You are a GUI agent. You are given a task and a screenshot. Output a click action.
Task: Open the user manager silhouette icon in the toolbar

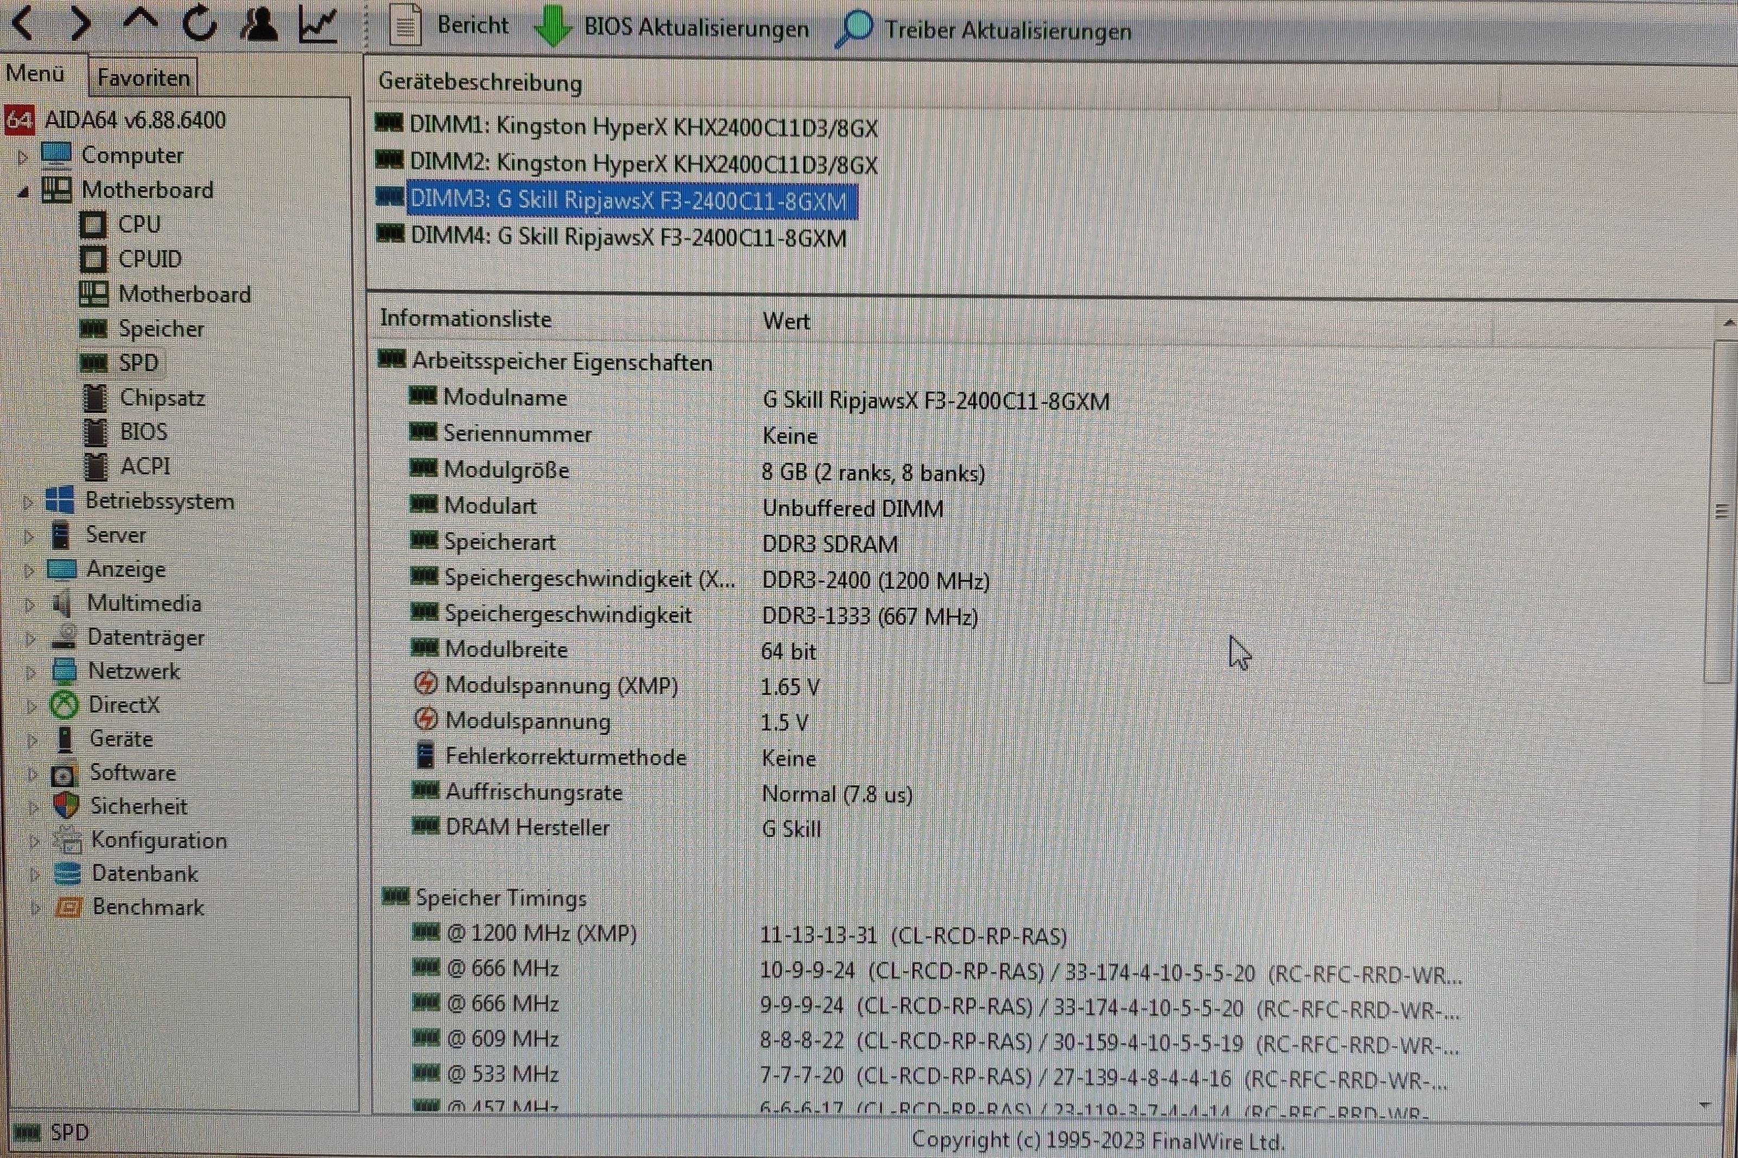click(x=259, y=24)
